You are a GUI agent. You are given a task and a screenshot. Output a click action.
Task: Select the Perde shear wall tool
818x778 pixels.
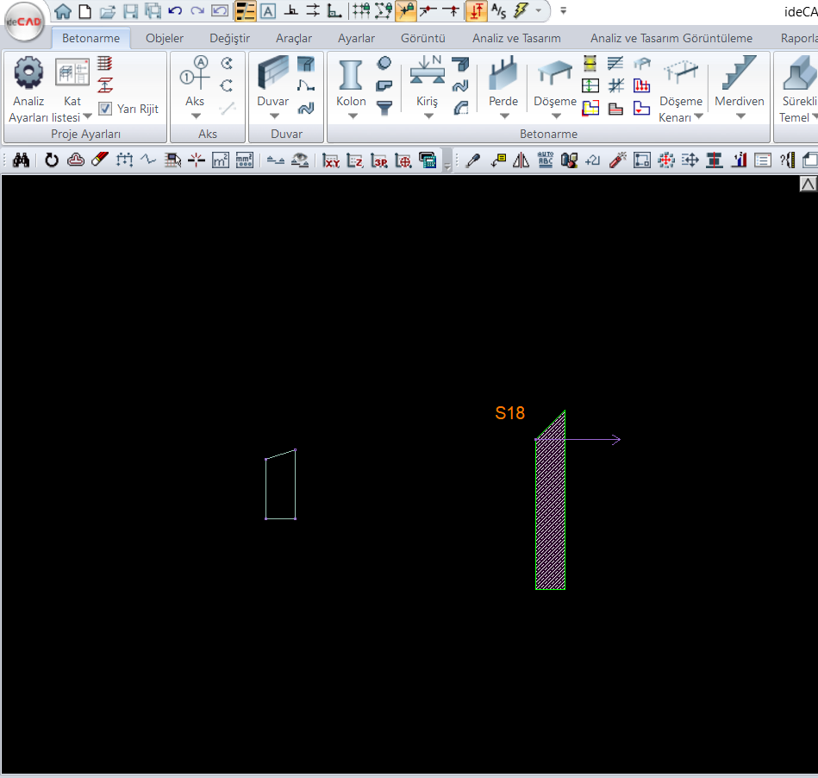coord(503,75)
